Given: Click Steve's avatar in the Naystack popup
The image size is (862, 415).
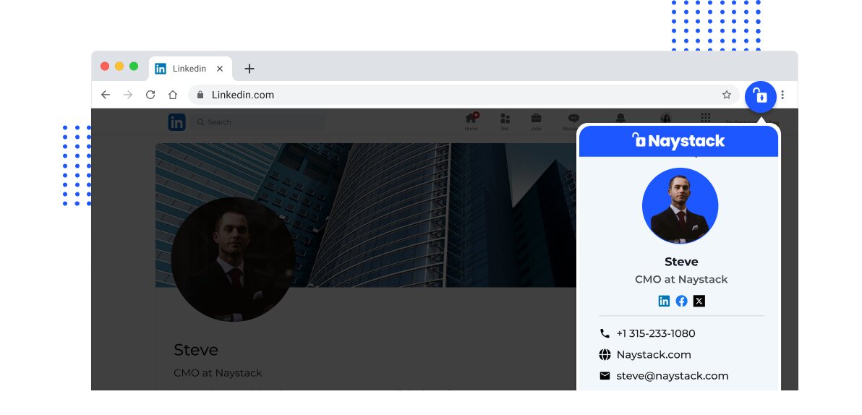Looking at the screenshot, I should (680, 205).
